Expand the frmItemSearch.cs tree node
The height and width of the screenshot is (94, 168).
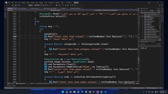coord(143,21)
